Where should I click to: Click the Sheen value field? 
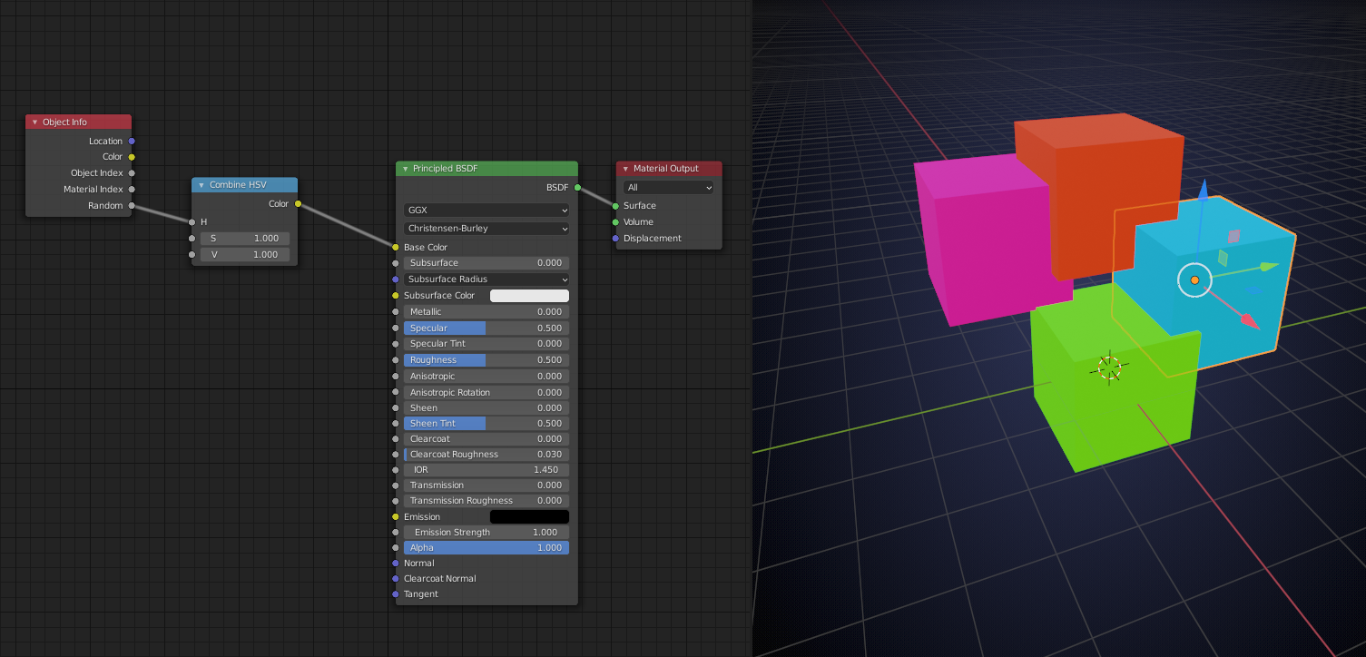486,408
